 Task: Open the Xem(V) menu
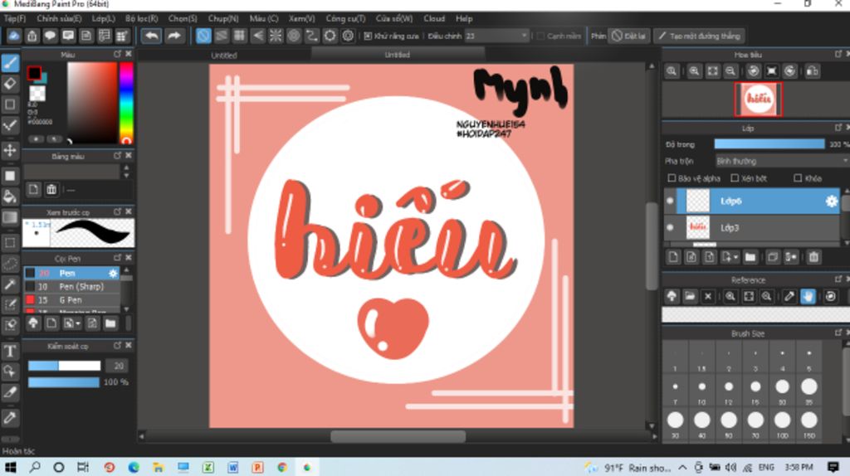pos(302,18)
